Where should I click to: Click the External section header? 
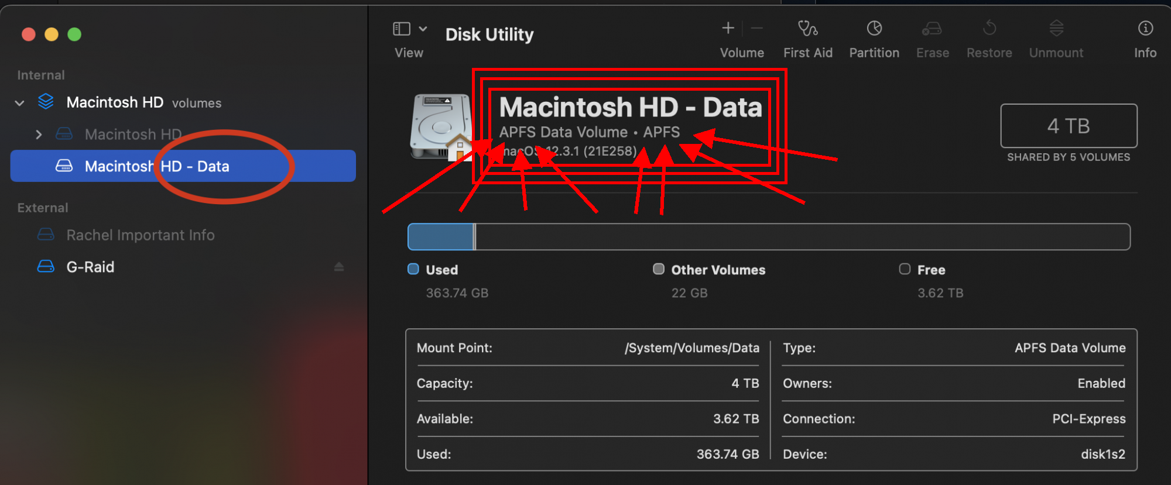tap(43, 208)
